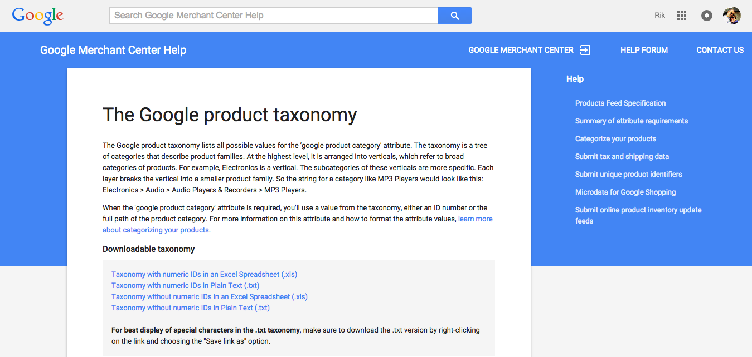Click the Downloadable taxonomy subheading

[149, 249]
